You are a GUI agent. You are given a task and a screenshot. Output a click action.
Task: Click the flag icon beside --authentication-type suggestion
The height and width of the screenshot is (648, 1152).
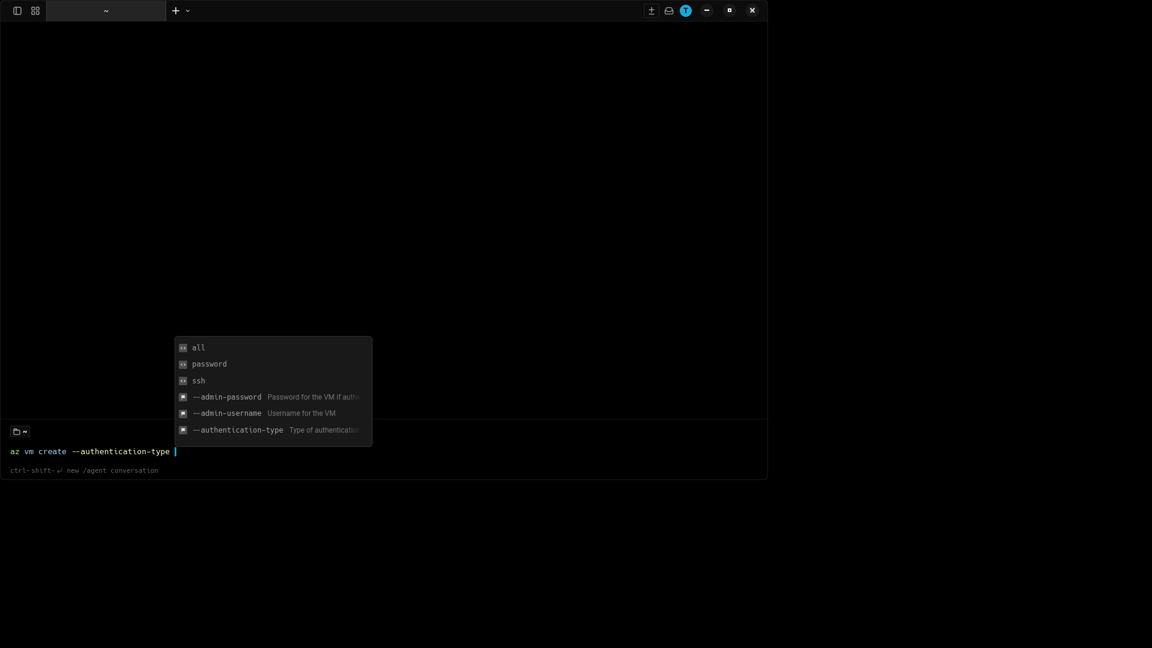click(183, 430)
